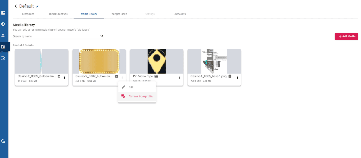361x158 pixels.
Task: Go back using the arrow before Default
Action: point(16,6)
